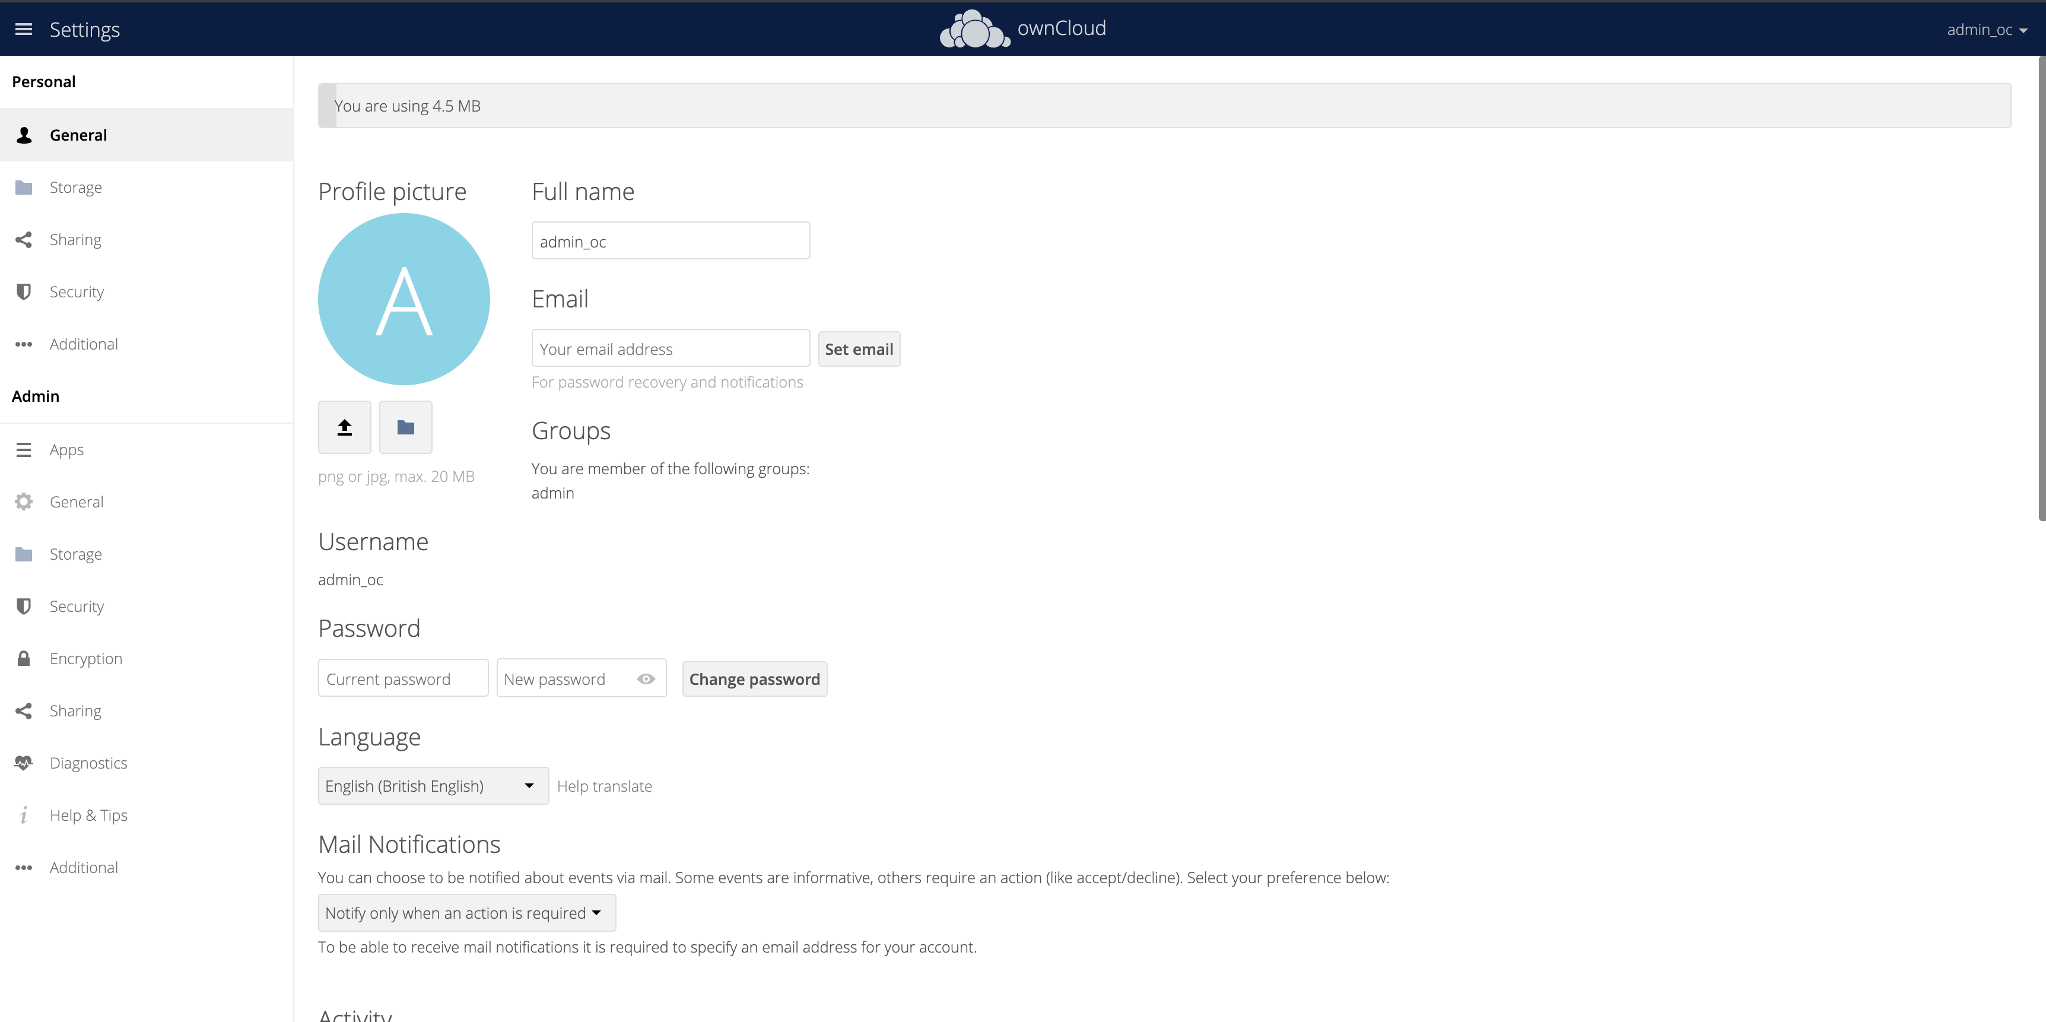Open the Security settings under Personal

(76, 291)
